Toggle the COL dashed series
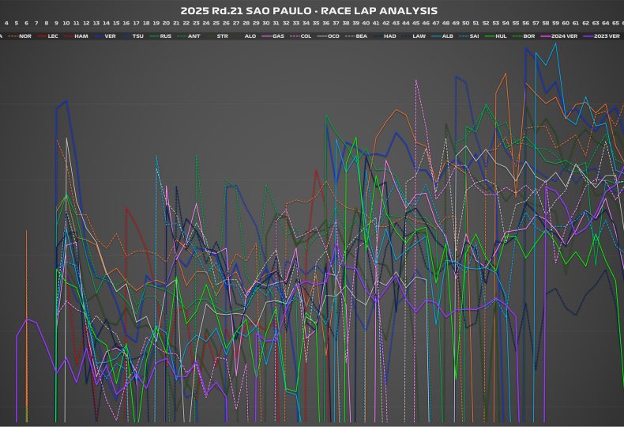624x427 pixels. [x=305, y=36]
